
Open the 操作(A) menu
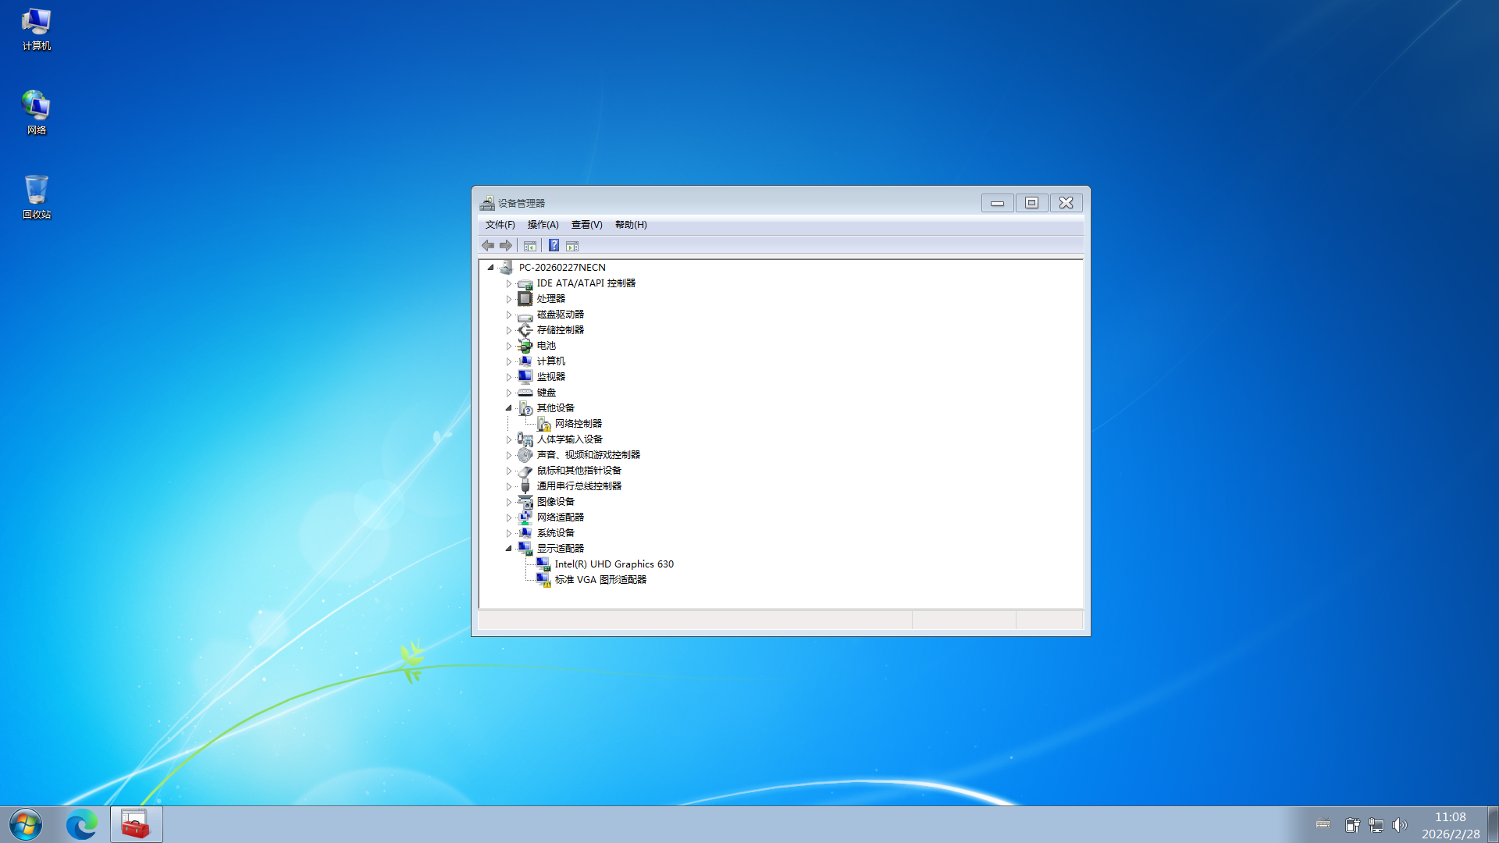click(x=543, y=225)
